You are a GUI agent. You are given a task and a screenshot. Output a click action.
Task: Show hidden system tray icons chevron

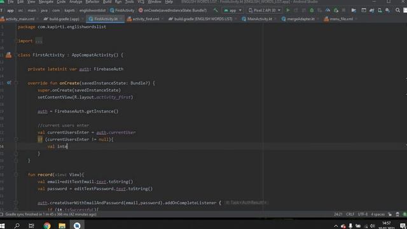pyautogui.click(x=336, y=226)
